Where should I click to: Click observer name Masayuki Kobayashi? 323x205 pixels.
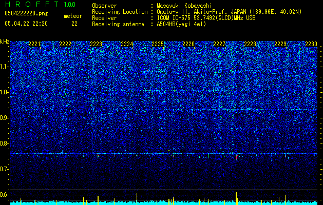coord(184,6)
